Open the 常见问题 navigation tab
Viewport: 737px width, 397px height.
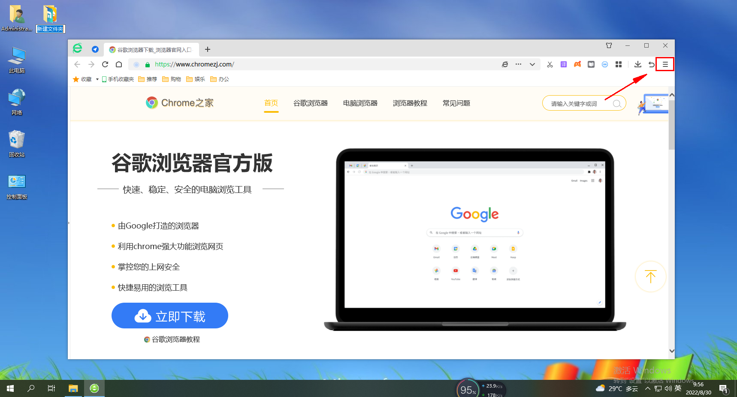(x=456, y=103)
